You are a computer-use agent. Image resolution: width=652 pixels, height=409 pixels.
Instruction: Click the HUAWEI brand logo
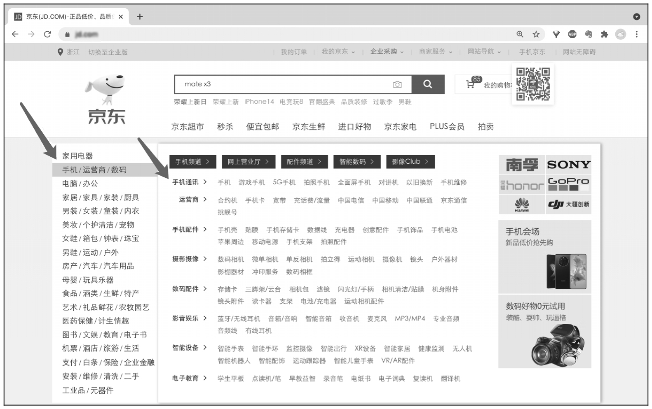(522, 204)
